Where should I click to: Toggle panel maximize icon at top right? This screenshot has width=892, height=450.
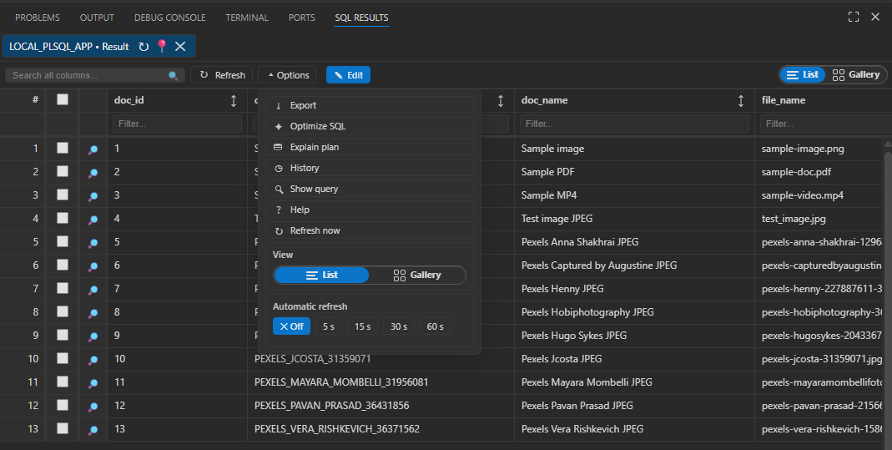[854, 17]
